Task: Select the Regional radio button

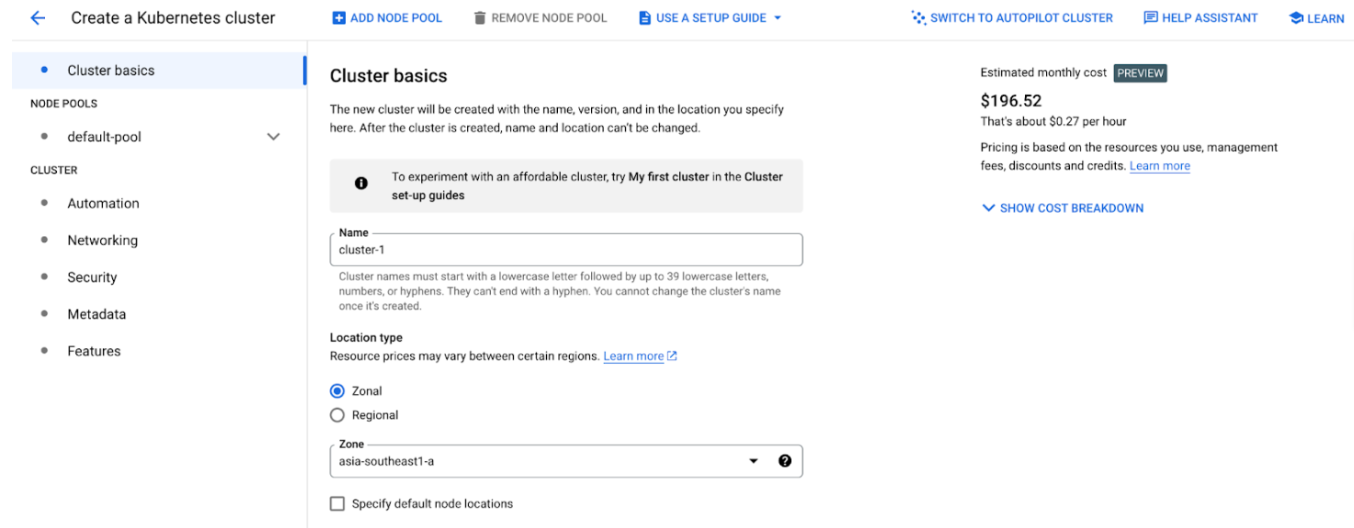Action: coord(337,415)
